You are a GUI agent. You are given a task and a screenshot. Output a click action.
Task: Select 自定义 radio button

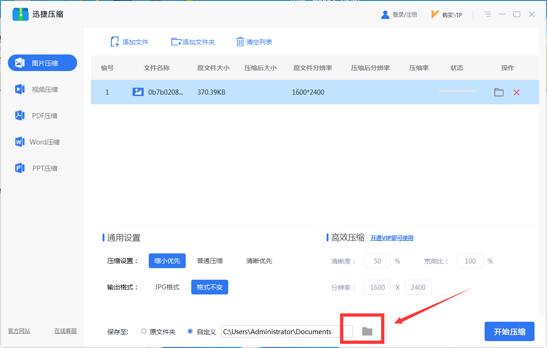(x=190, y=331)
